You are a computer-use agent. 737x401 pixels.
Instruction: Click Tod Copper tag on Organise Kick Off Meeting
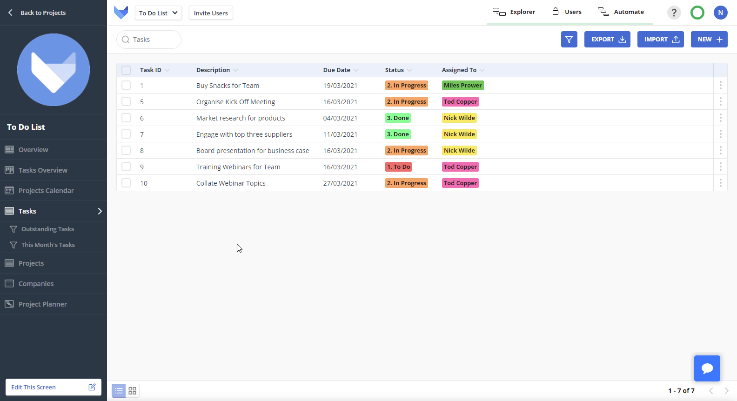pos(461,101)
